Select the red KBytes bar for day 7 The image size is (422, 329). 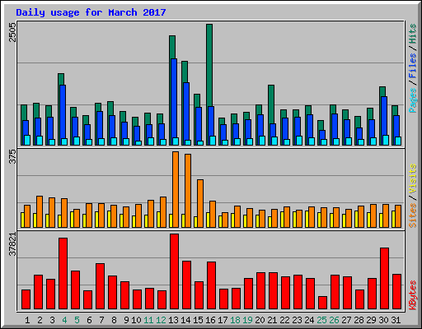pos(100,286)
